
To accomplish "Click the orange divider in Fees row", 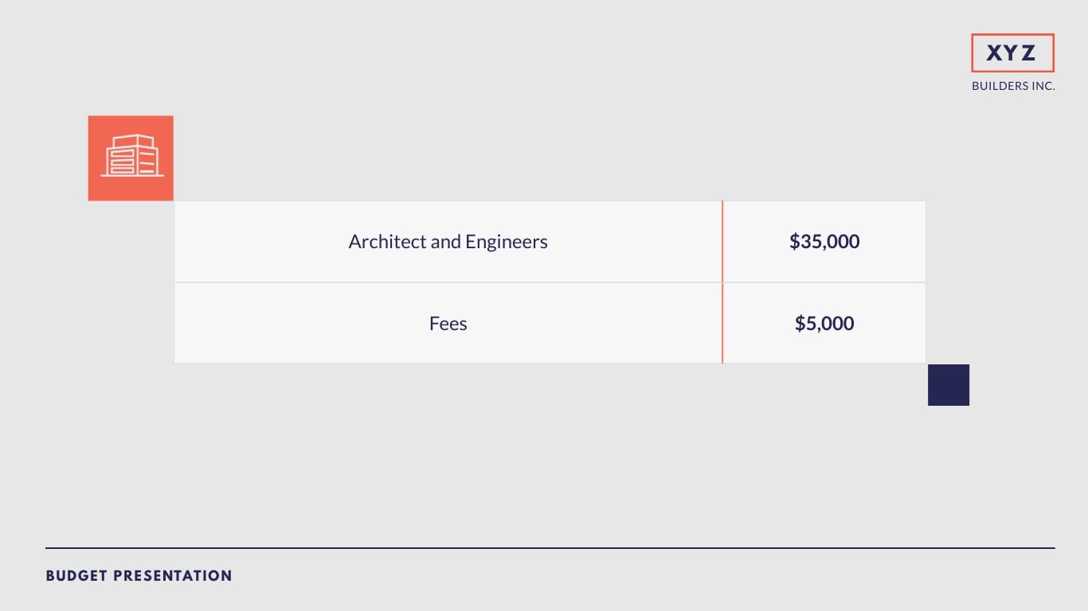I will pyautogui.click(x=722, y=324).
